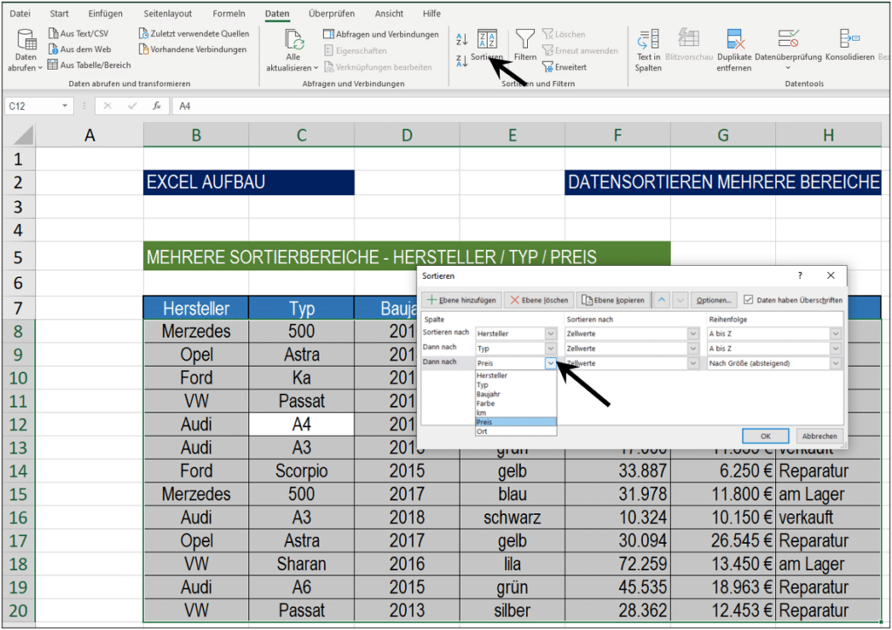This screenshot has width=892, height=630.
Task: Select Ort in the dropdown list
Action: (x=516, y=431)
